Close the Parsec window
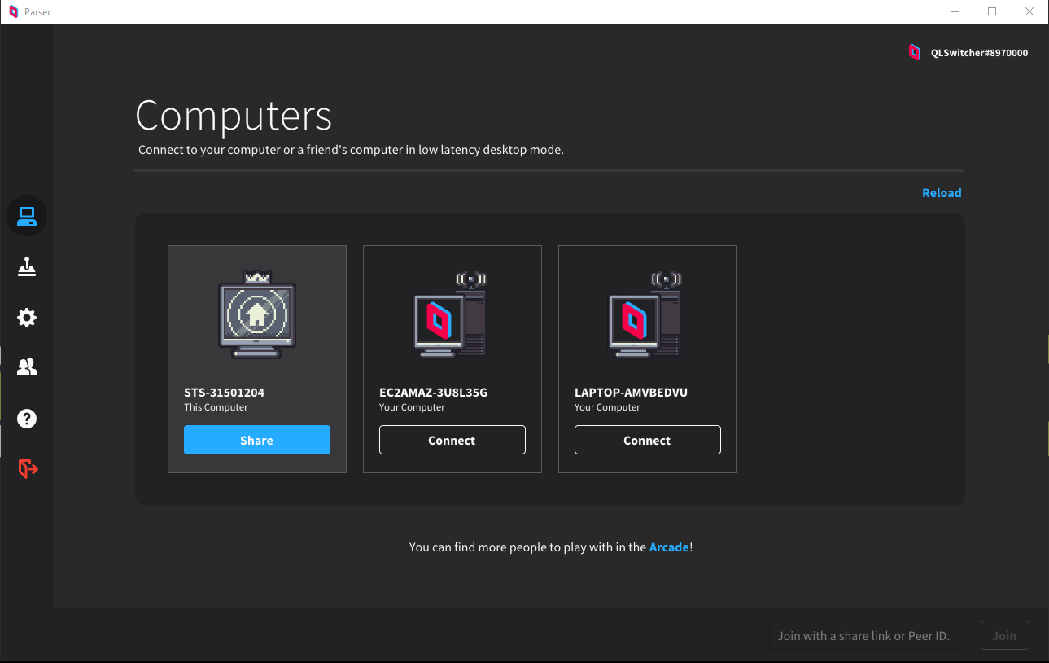1049x663 pixels. 1029,11
